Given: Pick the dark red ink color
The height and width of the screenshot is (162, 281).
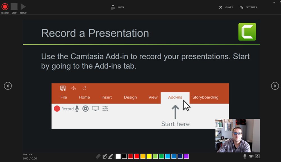Looking at the screenshot, I should coord(130,156).
